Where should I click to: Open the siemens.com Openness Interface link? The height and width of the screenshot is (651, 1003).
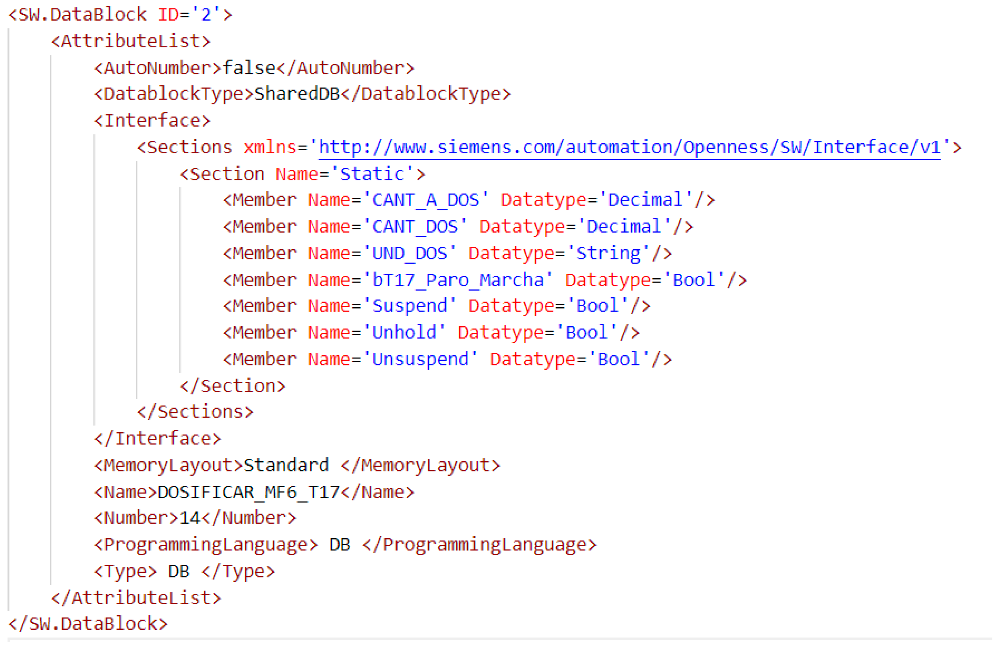629,148
